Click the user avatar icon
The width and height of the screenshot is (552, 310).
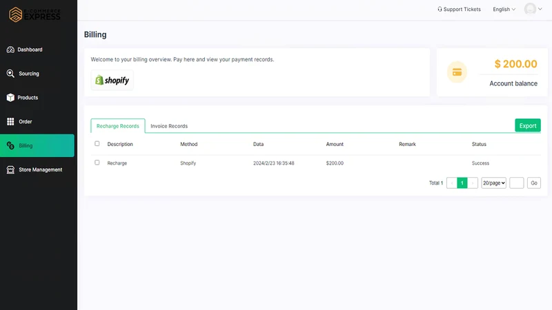coord(530,8)
